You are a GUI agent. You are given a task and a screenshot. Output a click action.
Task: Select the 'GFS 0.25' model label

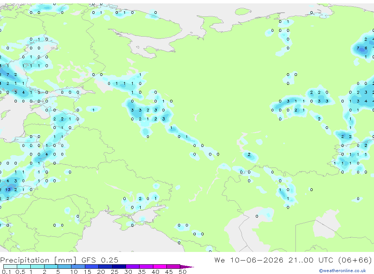tap(100, 260)
